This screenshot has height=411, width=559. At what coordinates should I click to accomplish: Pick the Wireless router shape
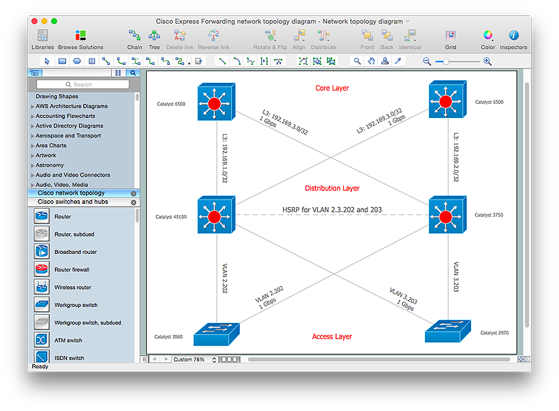(x=41, y=287)
